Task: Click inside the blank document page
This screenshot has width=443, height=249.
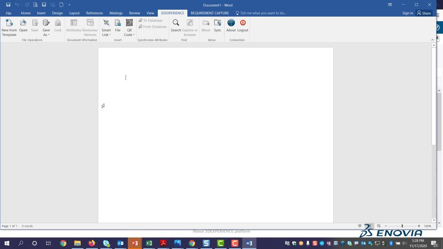Action: pyautogui.click(x=216, y=135)
